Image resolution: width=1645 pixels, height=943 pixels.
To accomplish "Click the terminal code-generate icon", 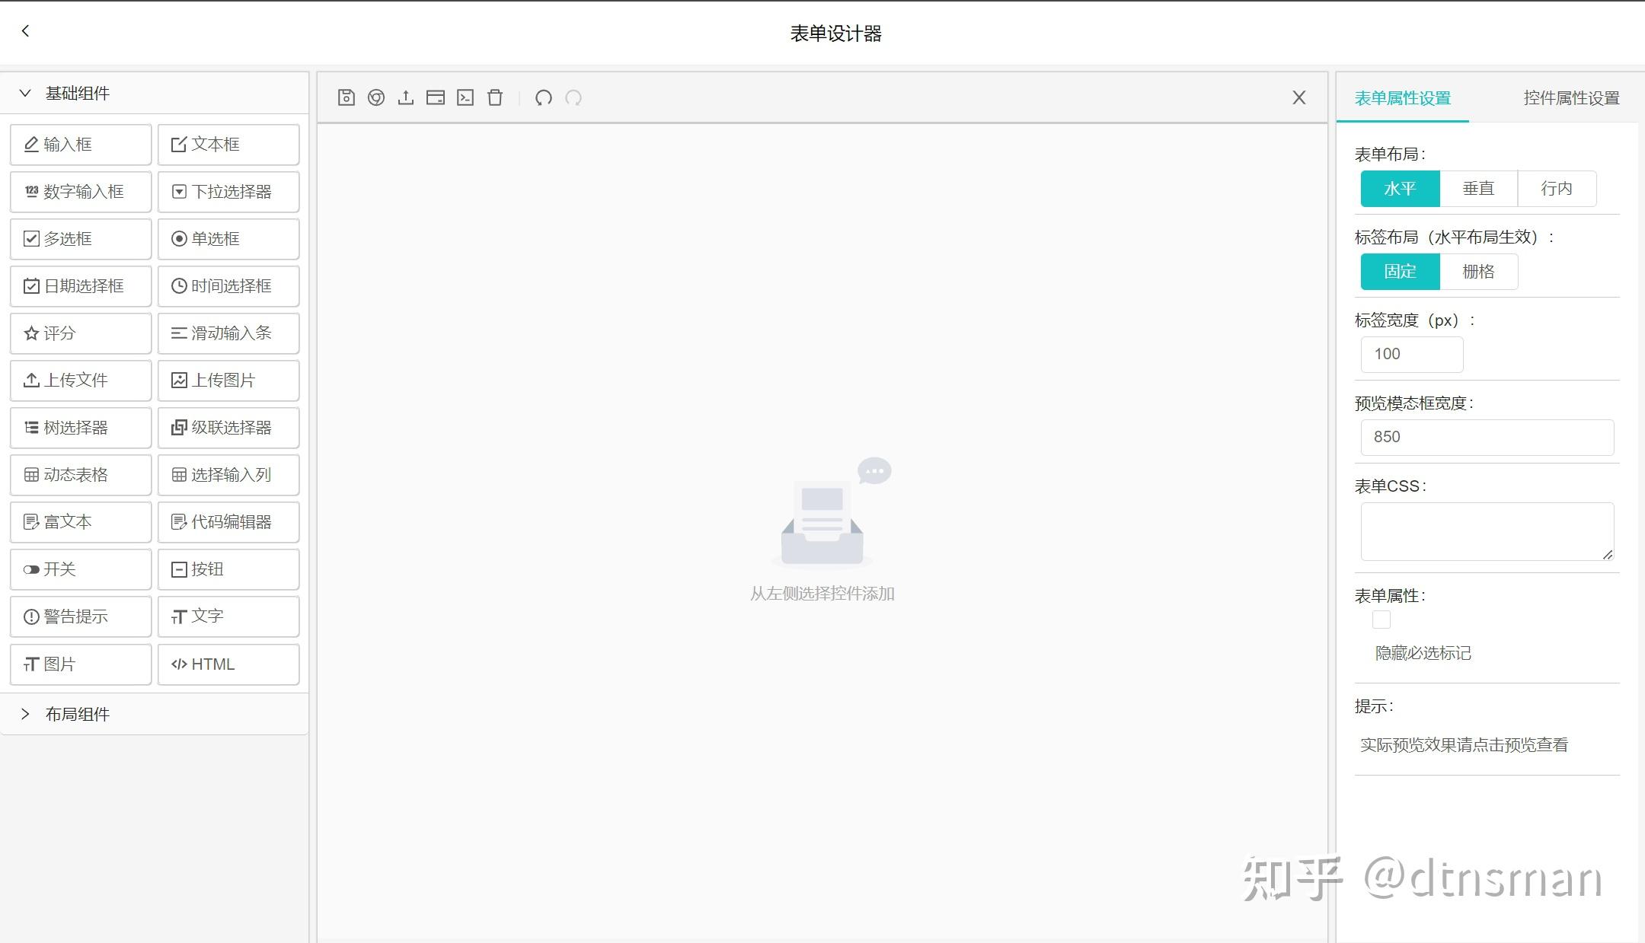I will click(465, 97).
